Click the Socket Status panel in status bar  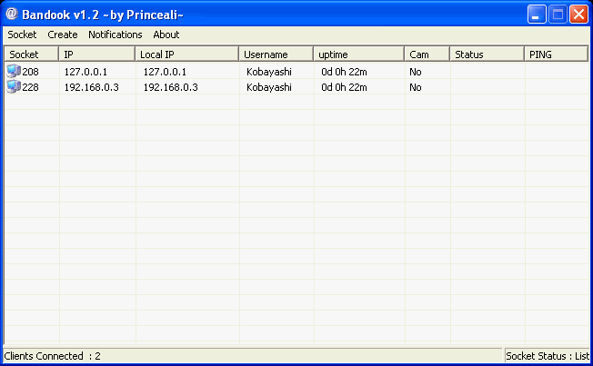(x=547, y=356)
